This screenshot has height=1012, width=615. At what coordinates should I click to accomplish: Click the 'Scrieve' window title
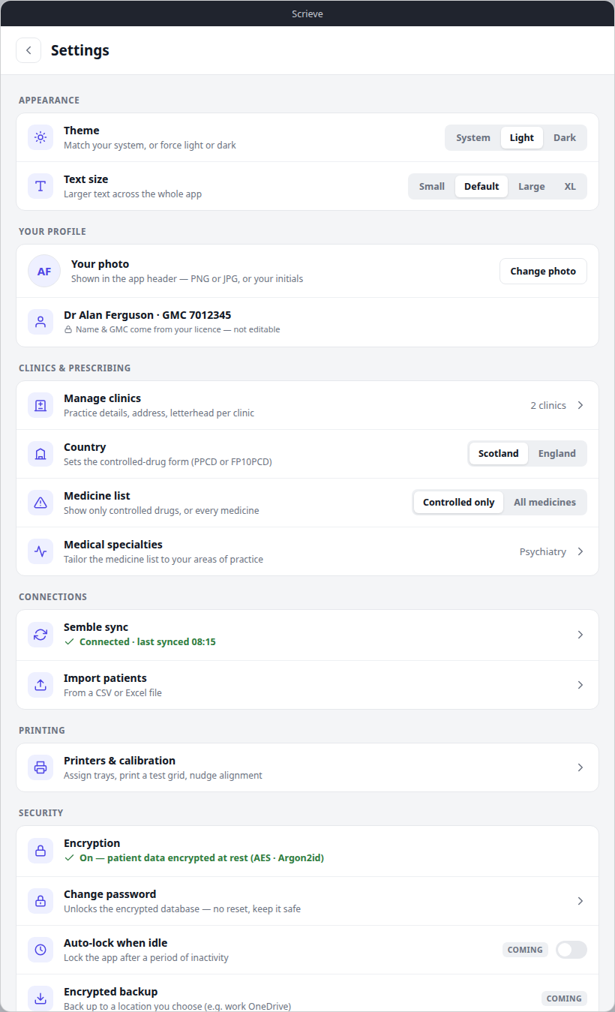point(307,14)
